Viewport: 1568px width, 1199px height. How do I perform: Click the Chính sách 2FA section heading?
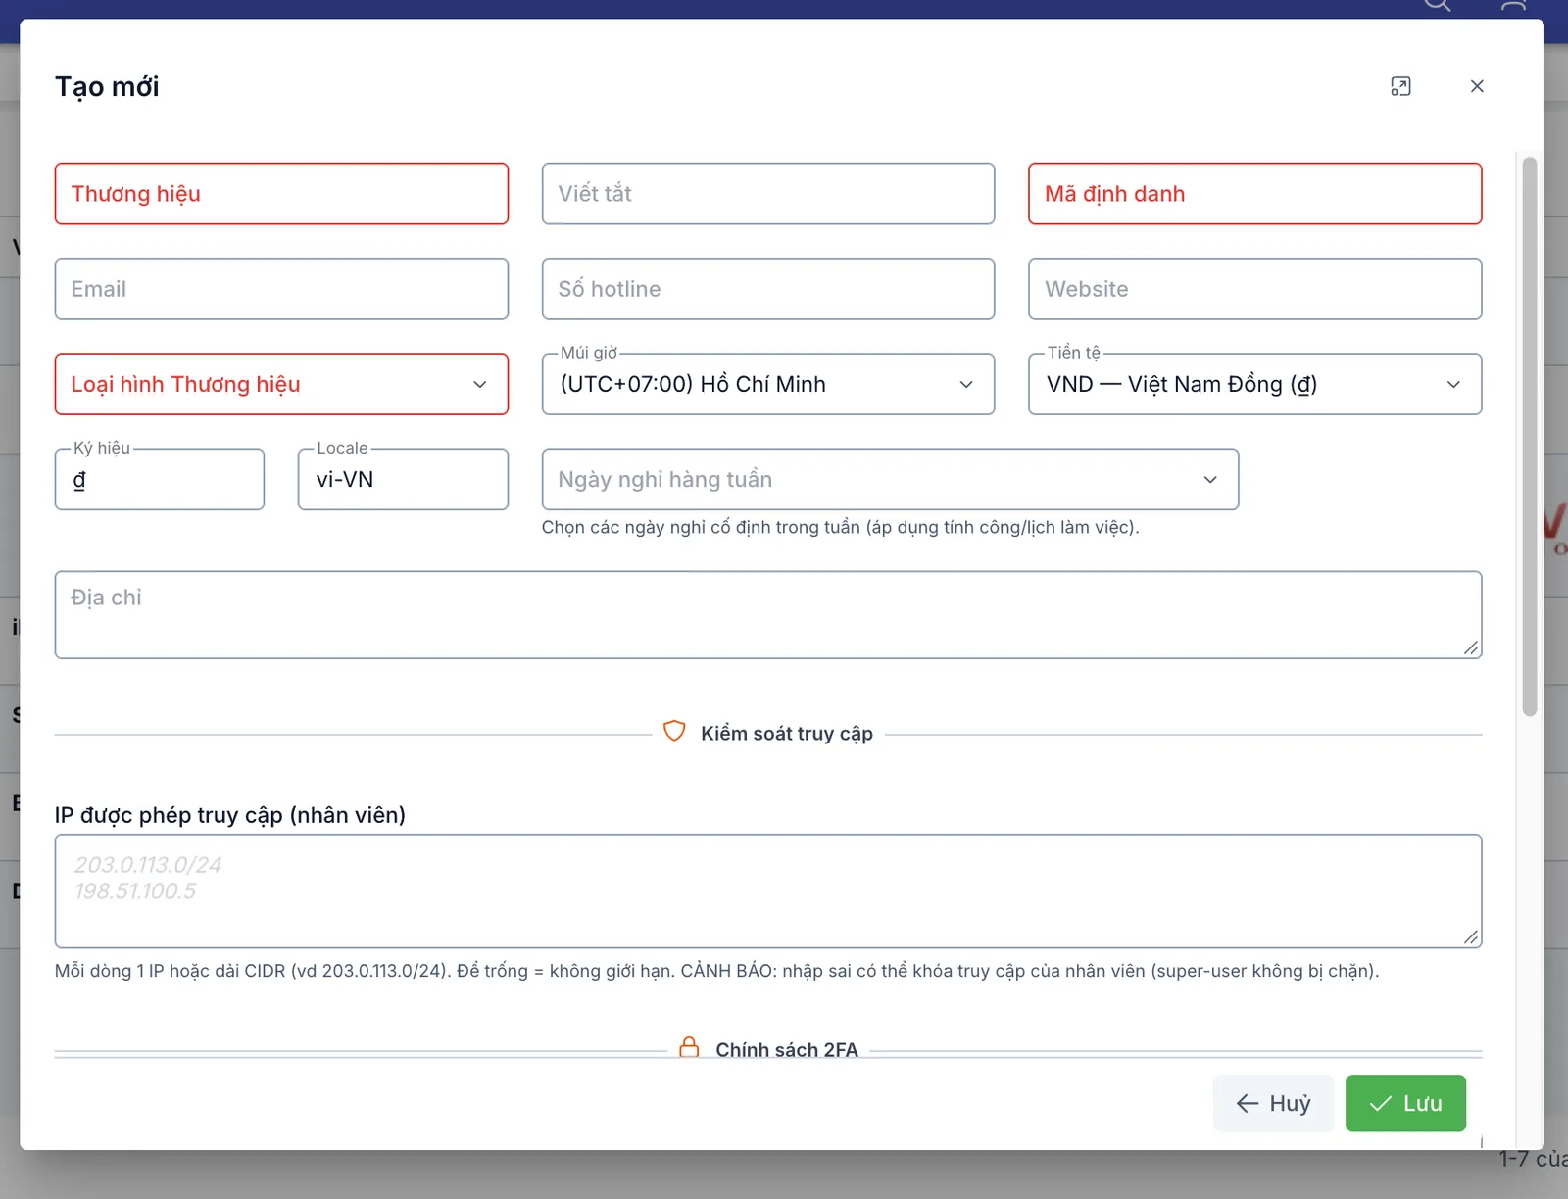coord(787,1050)
